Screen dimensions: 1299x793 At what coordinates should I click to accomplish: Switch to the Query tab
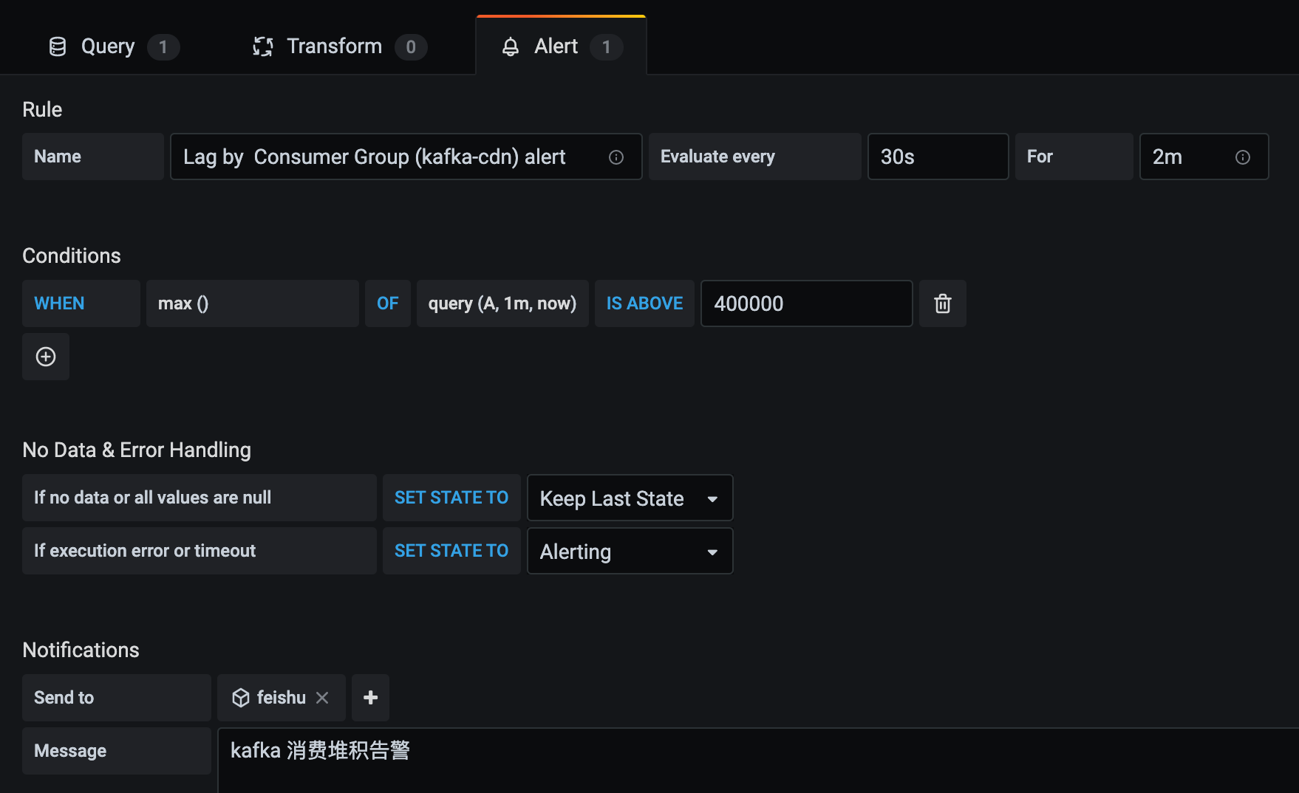(108, 47)
